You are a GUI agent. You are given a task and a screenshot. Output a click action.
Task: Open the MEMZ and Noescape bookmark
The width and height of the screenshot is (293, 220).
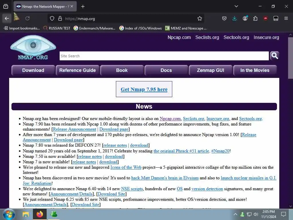click(x=186, y=28)
